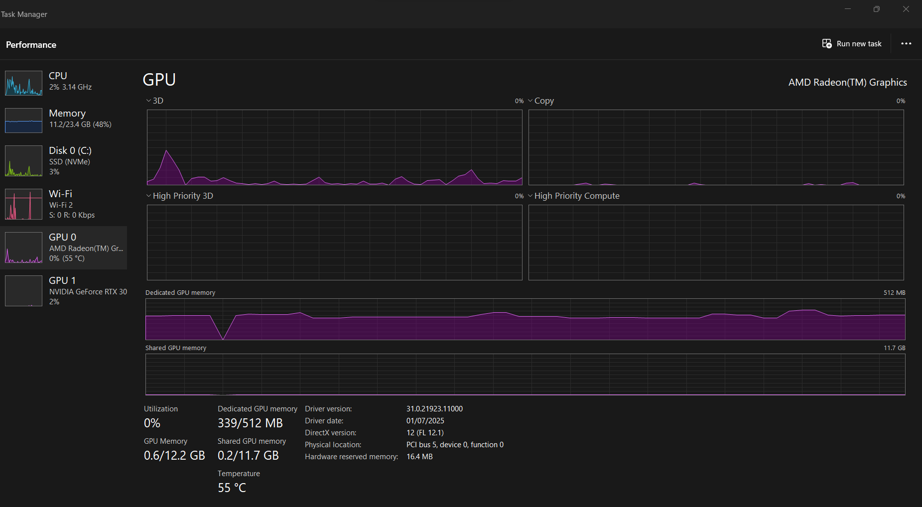Image resolution: width=922 pixels, height=507 pixels.
Task: Open the Copy engine dropdown chevron
Action: pos(530,101)
